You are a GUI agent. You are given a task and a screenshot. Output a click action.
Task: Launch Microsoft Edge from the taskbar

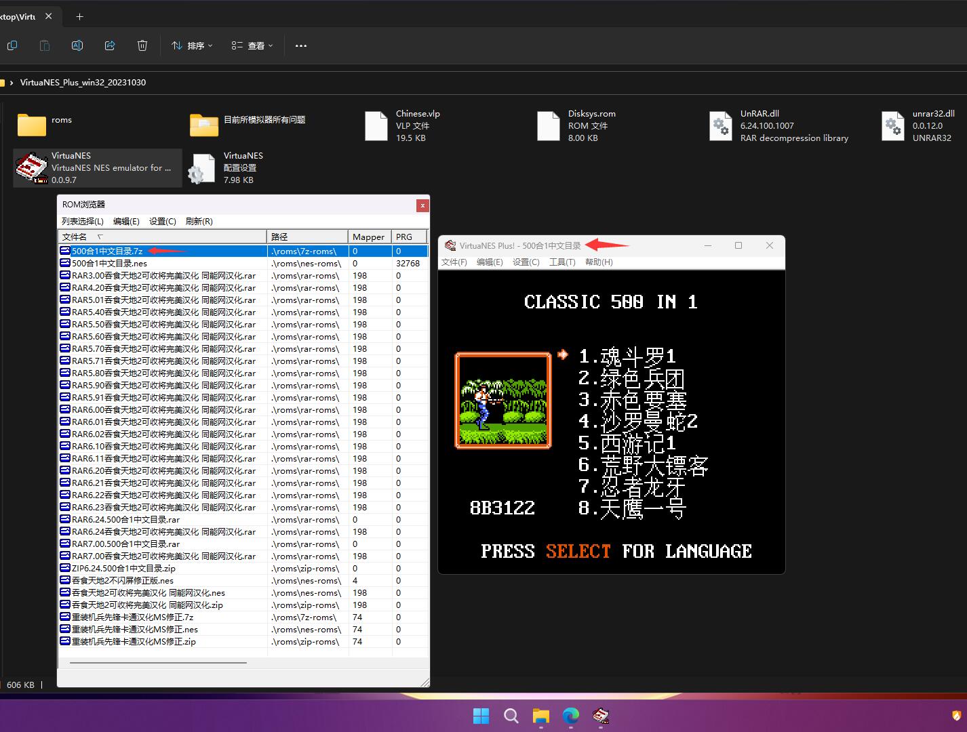[571, 716]
